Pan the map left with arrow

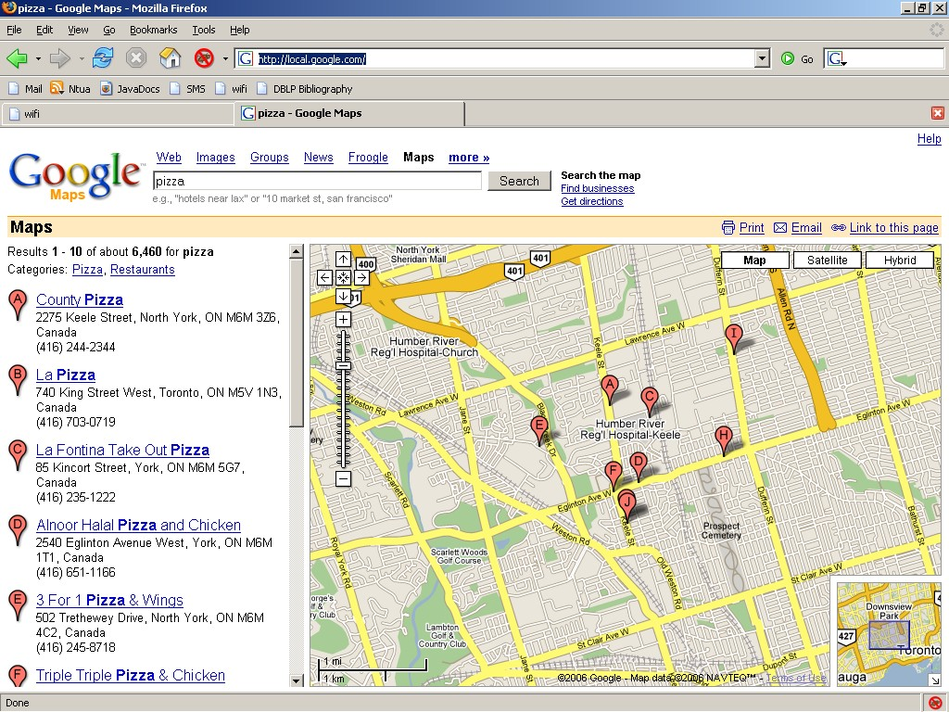tap(324, 278)
